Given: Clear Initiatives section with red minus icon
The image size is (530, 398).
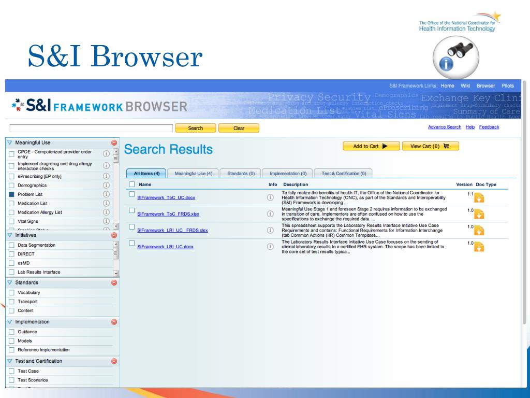Looking at the screenshot, I should click(114, 235).
